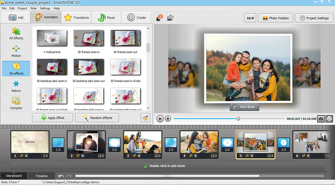Click scroll-down arrow of effects list
335x185 pixels.
(148, 108)
